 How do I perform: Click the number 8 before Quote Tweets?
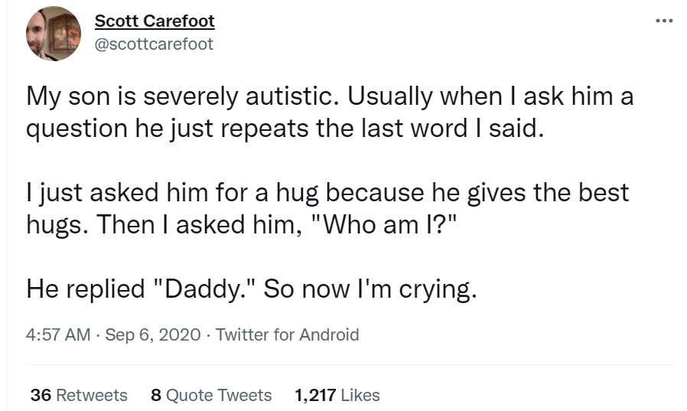click(x=156, y=395)
